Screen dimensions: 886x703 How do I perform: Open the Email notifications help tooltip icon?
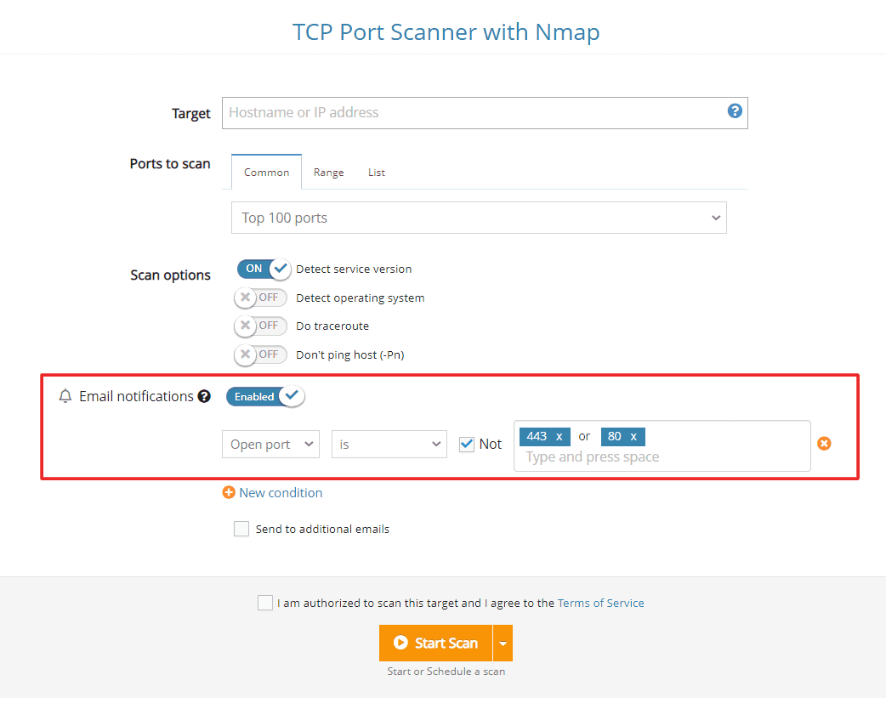pos(204,396)
